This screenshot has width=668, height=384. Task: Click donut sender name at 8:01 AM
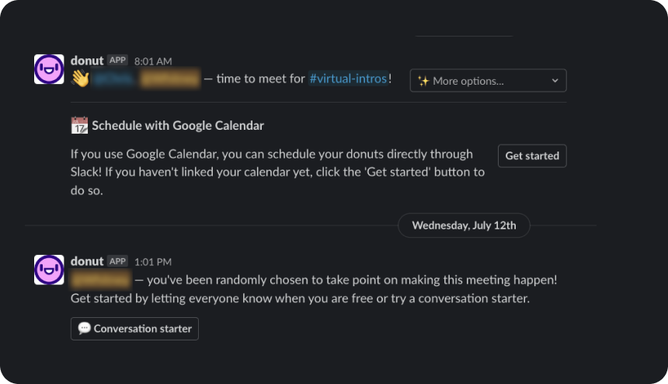[x=87, y=61]
